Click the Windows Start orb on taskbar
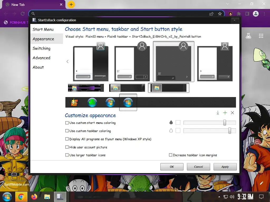270x202 pixels. pyautogui.click(x=7, y=197)
